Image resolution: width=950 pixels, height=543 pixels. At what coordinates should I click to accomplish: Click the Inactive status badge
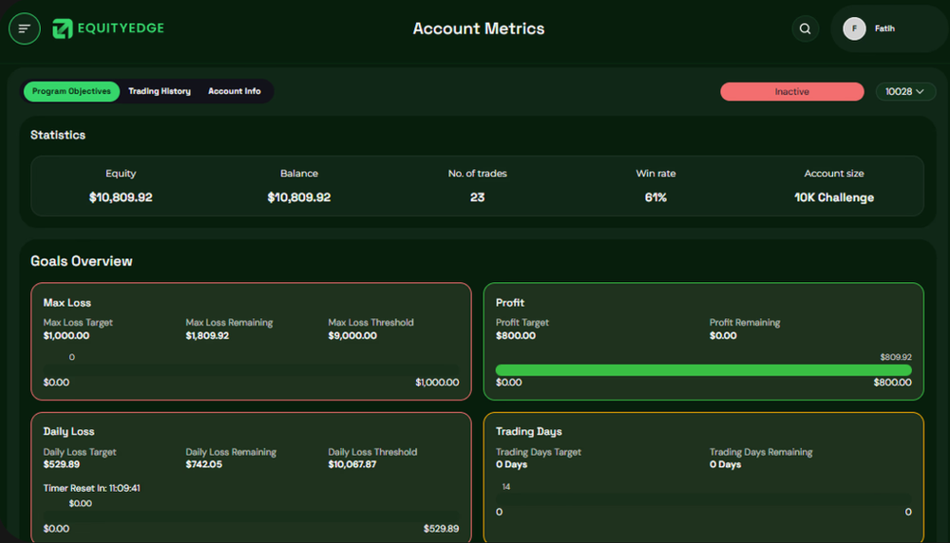[x=792, y=91]
